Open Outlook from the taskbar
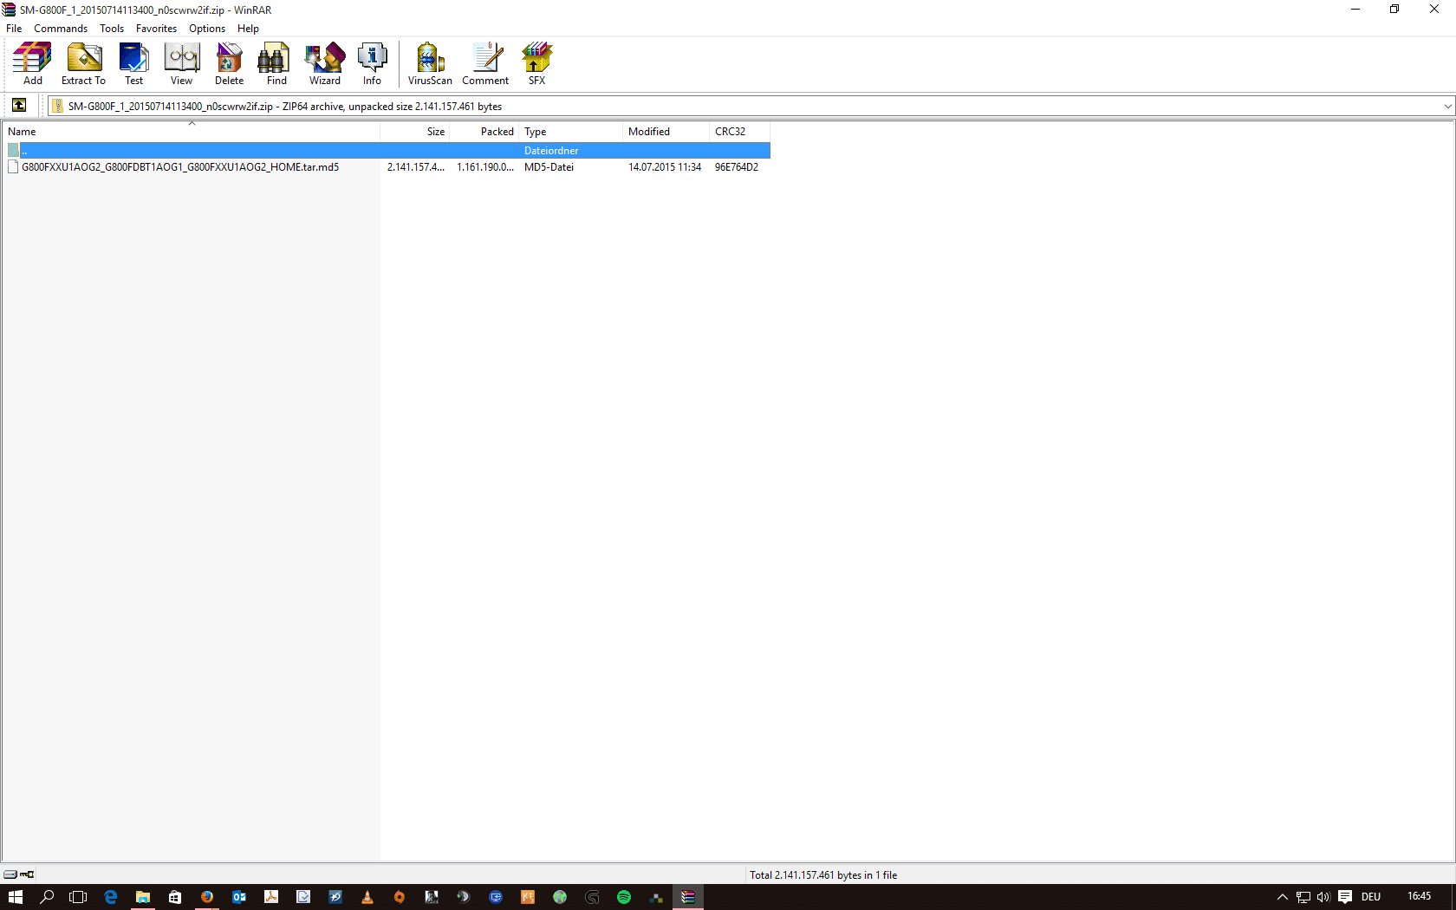 click(x=238, y=897)
